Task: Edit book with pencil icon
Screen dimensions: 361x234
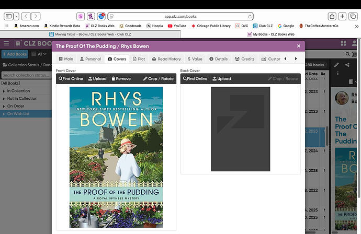Action: click(x=336, y=65)
